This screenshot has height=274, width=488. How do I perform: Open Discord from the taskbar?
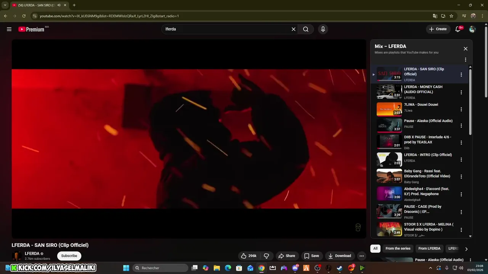(x=295, y=268)
